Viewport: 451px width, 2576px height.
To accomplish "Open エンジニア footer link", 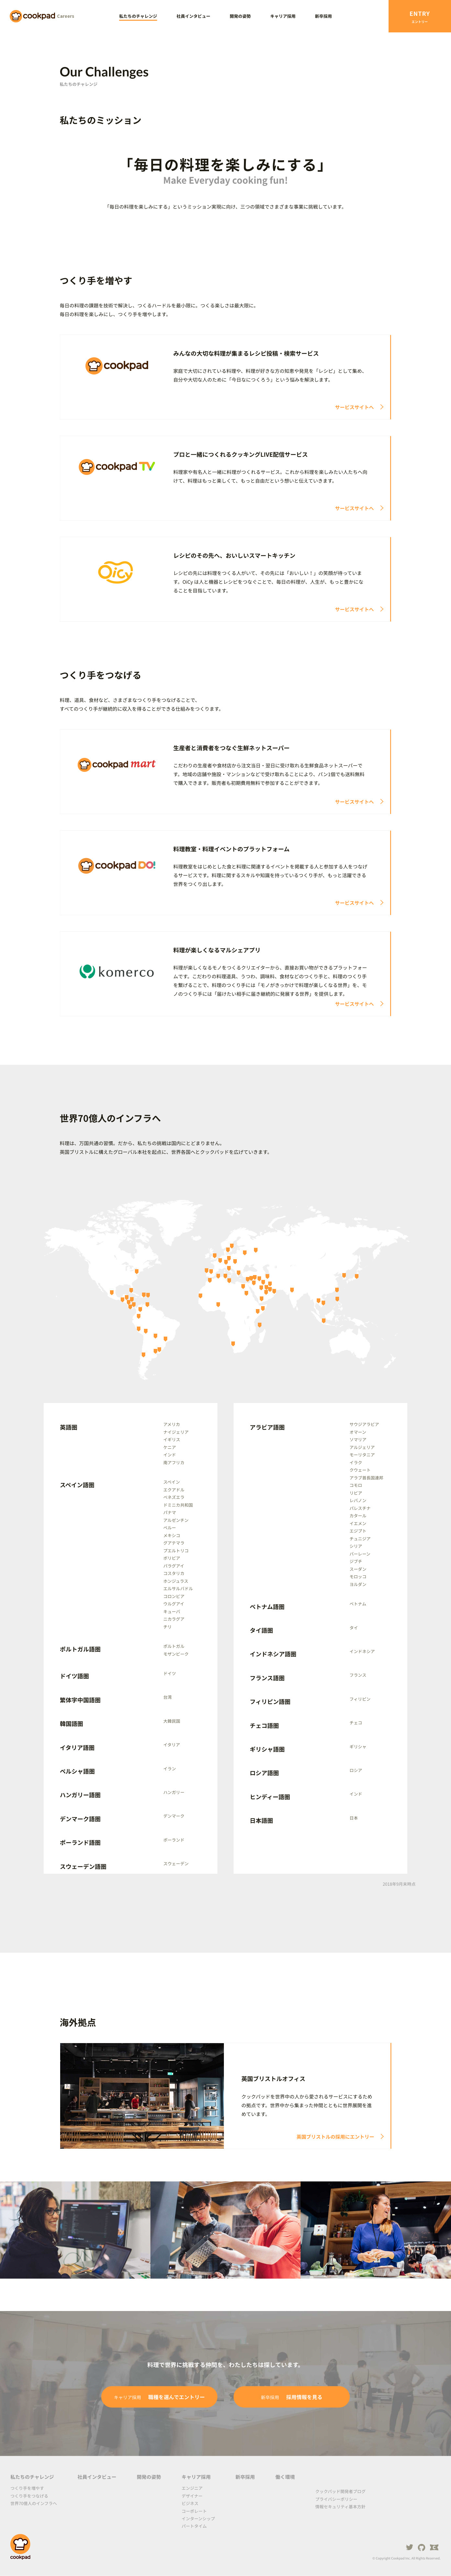I will point(192,2488).
